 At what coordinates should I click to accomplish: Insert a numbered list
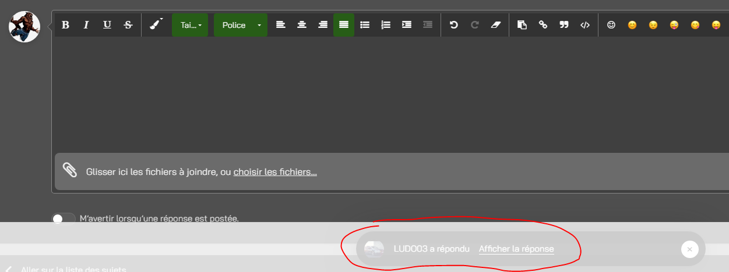[386, 25]
